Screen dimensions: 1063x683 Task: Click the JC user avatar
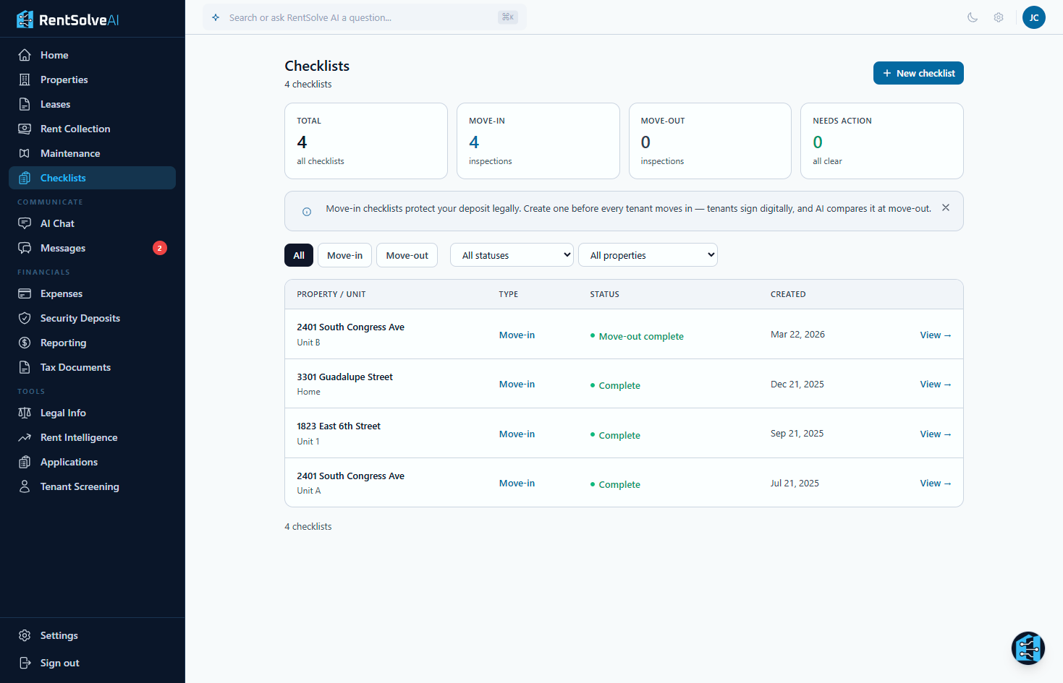(x=1033, y=17)
